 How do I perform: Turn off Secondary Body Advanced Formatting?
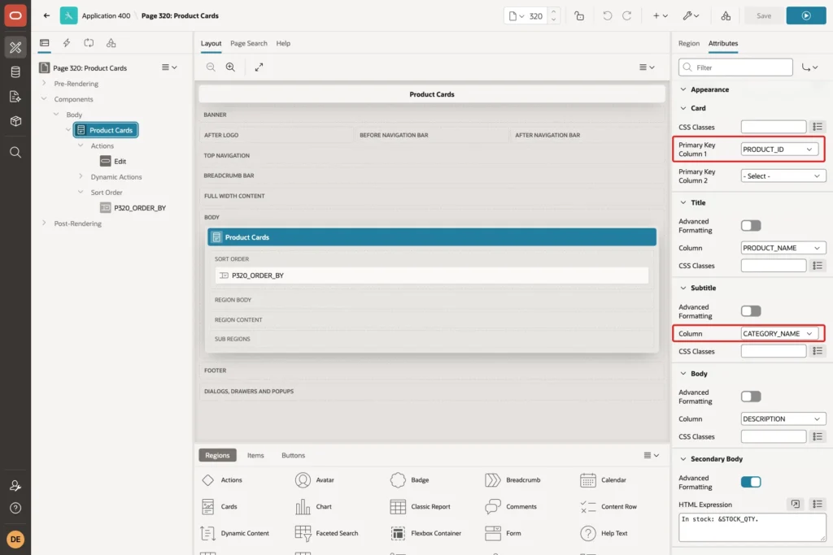751,482
